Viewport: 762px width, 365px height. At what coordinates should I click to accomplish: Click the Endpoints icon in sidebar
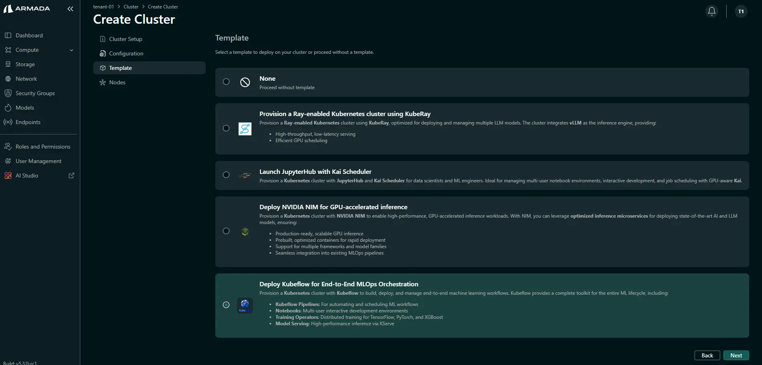coord(8,122)
